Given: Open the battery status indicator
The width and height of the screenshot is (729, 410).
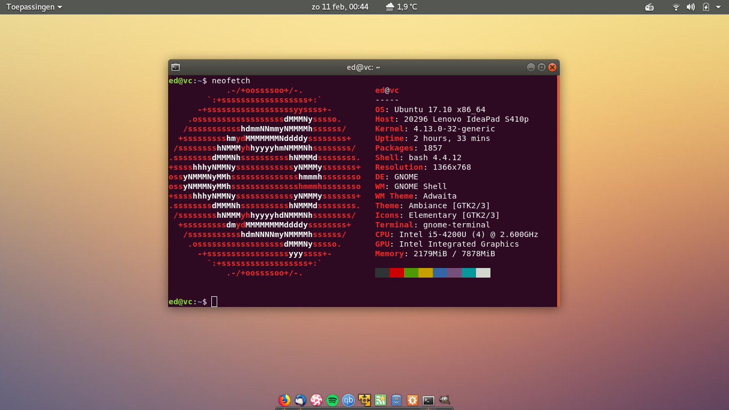Looking at the screenshot, I should click(706, 7).
